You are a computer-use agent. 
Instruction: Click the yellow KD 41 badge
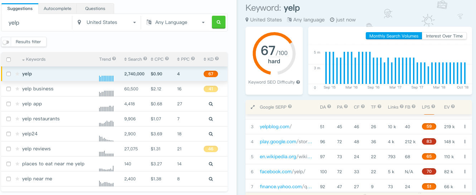tap(210, 89)
